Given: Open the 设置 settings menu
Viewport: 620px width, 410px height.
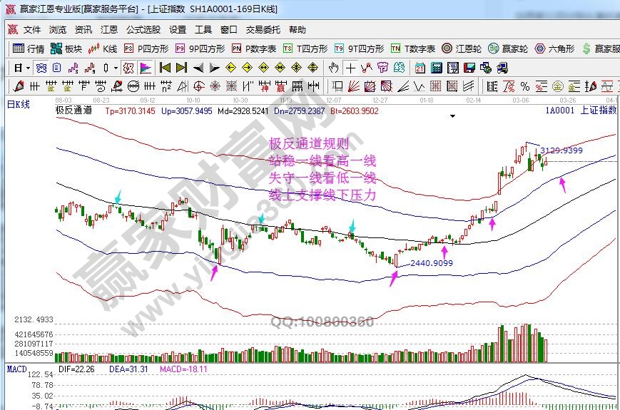Looking at the screenshot, I should pyautogui.click(x=178, y=30).
